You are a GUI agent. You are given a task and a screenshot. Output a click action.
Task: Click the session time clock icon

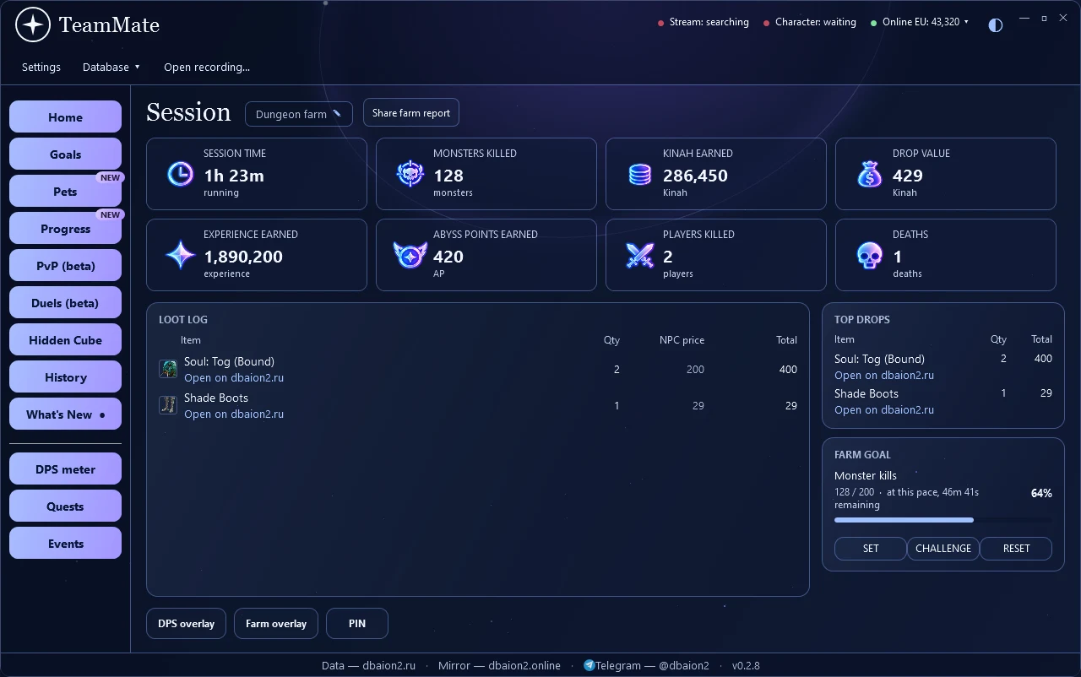click(x=180, y=174)
